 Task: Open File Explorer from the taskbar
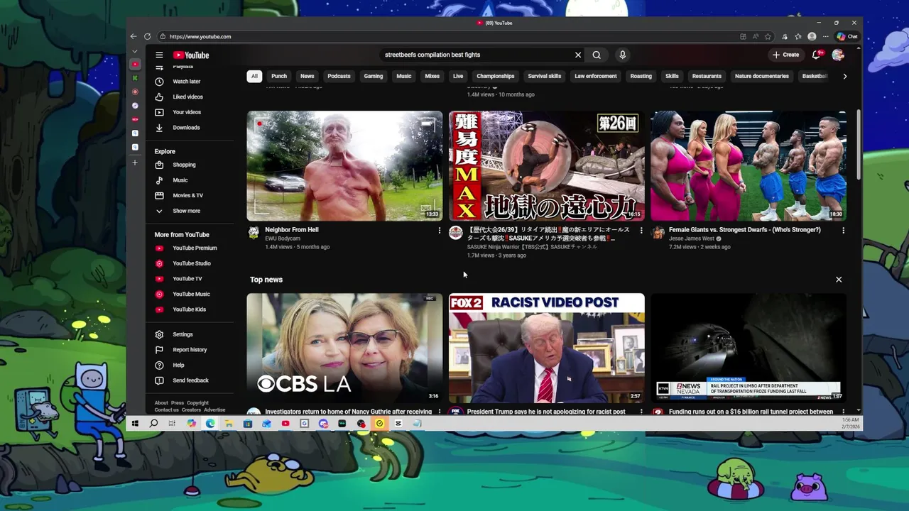(229, 424)
